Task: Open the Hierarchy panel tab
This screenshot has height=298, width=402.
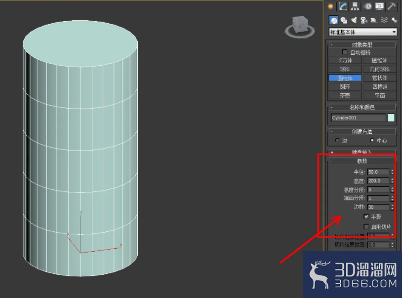Action: coord(355,6)
